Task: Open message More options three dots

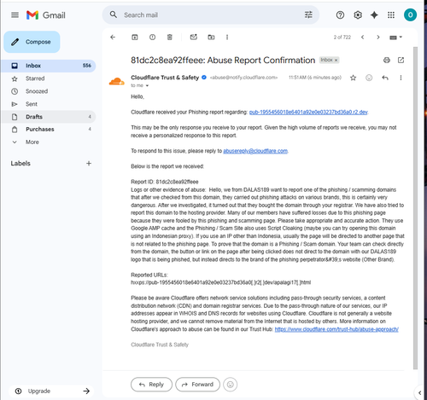Action: click(401, 78)
